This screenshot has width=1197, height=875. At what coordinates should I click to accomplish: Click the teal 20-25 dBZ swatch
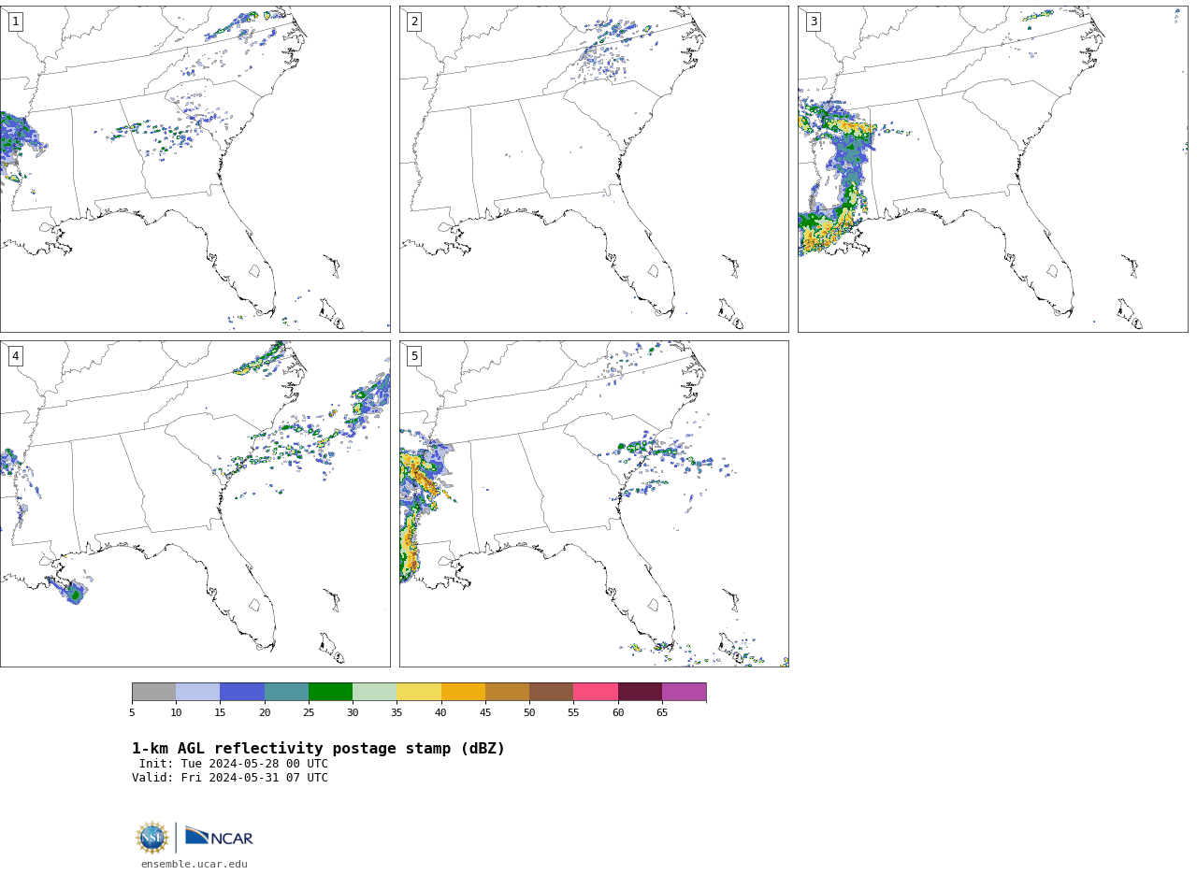pos(286,692)
